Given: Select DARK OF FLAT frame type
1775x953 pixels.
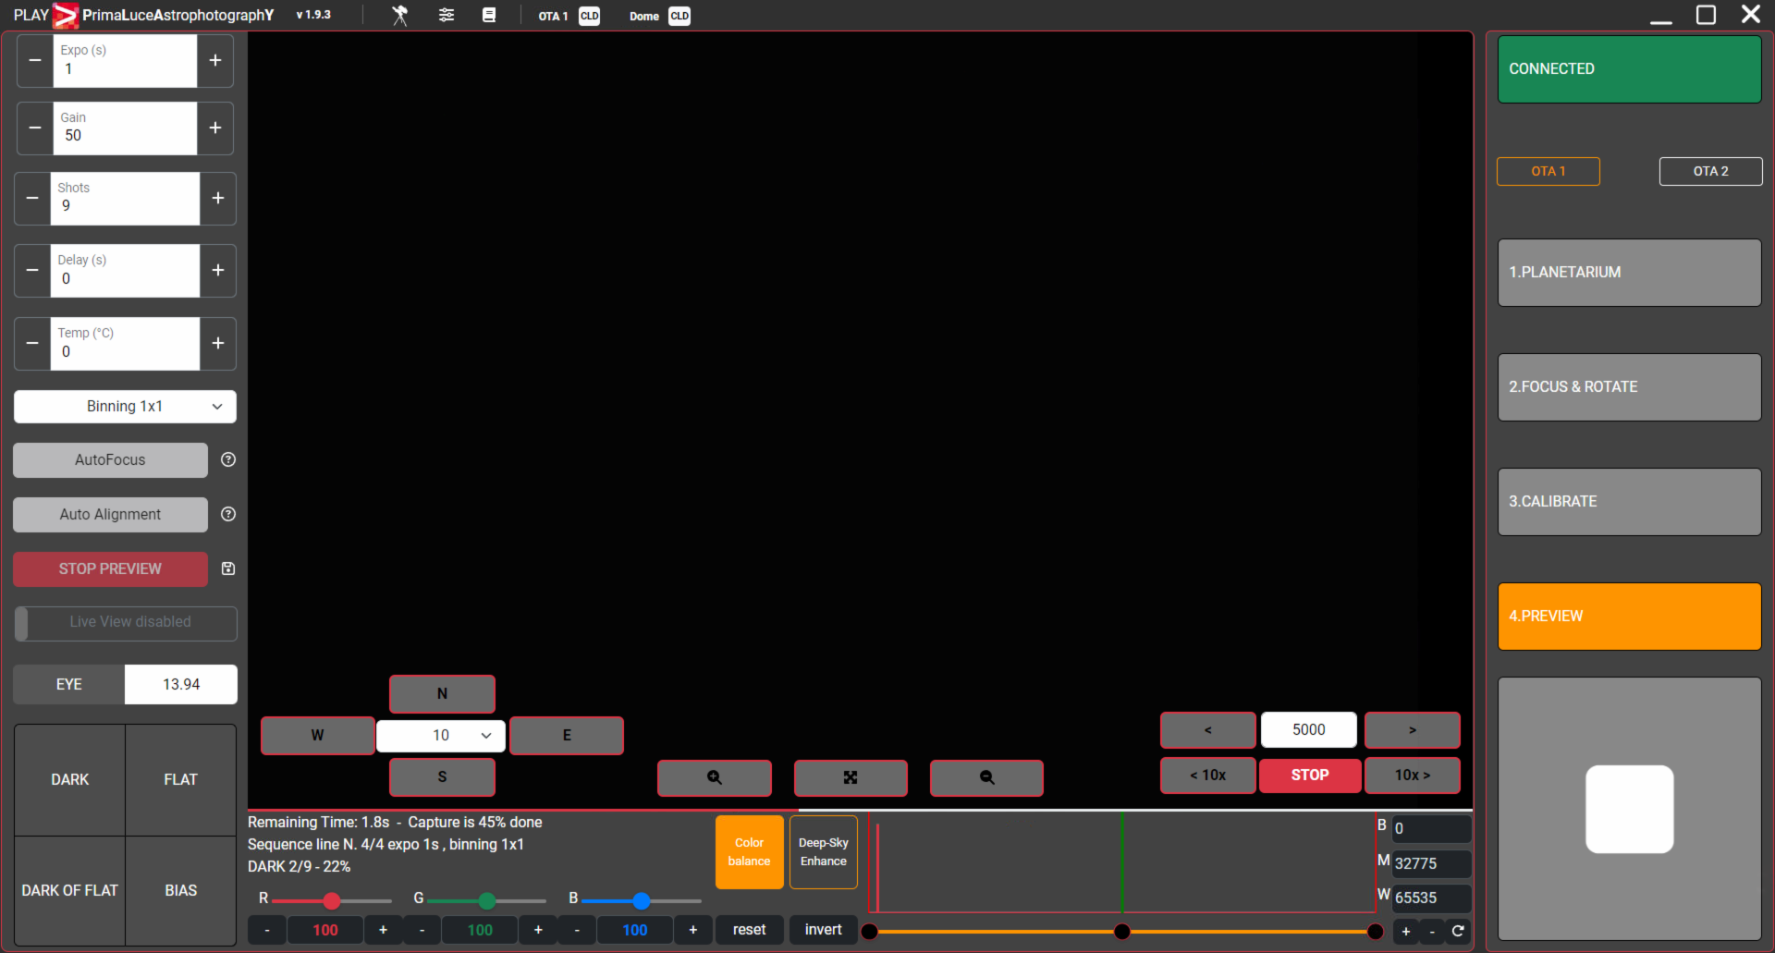Looking at the screenshot, I should pos(70,890).
